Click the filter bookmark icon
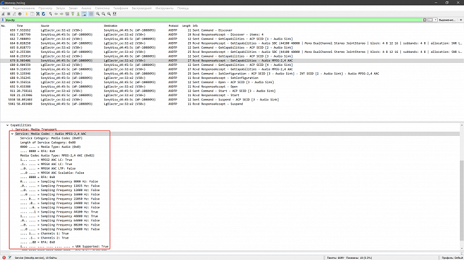 coord(2,20)
